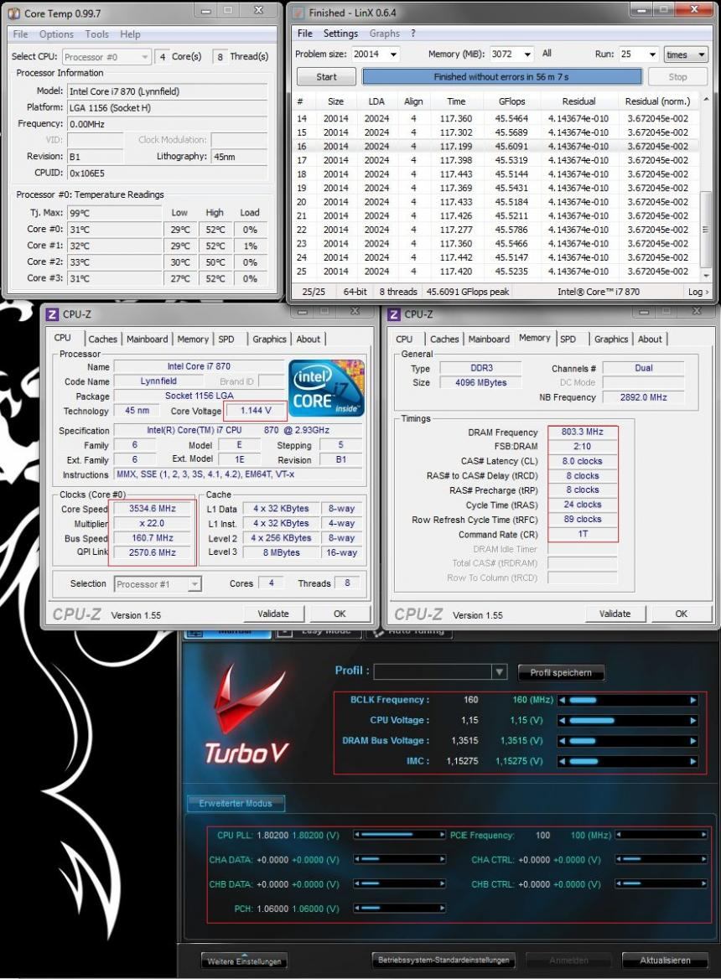Open the Graphs menu in LinX
This screenshot has width=721, height=979.
coord(385,33)
